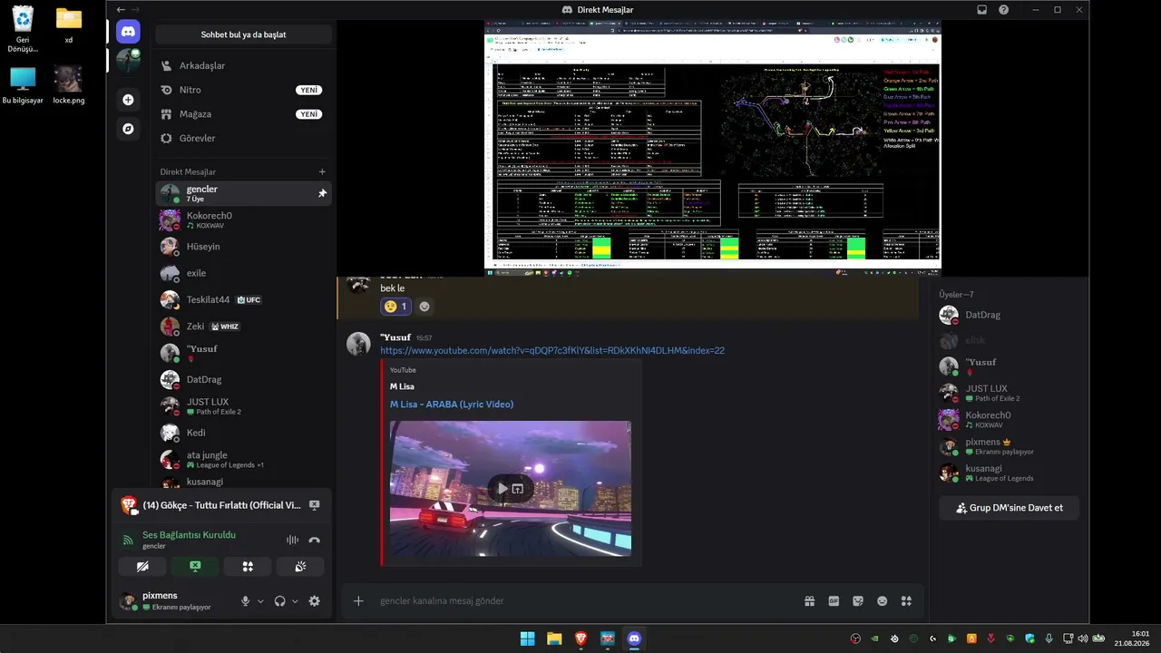Open Windows Security tray icon
The height and width of the screenshot is (653, 1161).
pyautogui.click(x=1029, y=638)
